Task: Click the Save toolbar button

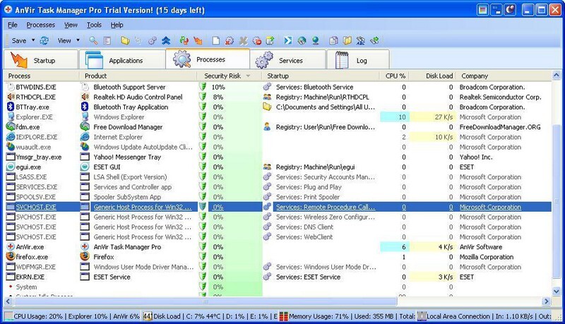Action: [x=19, y=41]
